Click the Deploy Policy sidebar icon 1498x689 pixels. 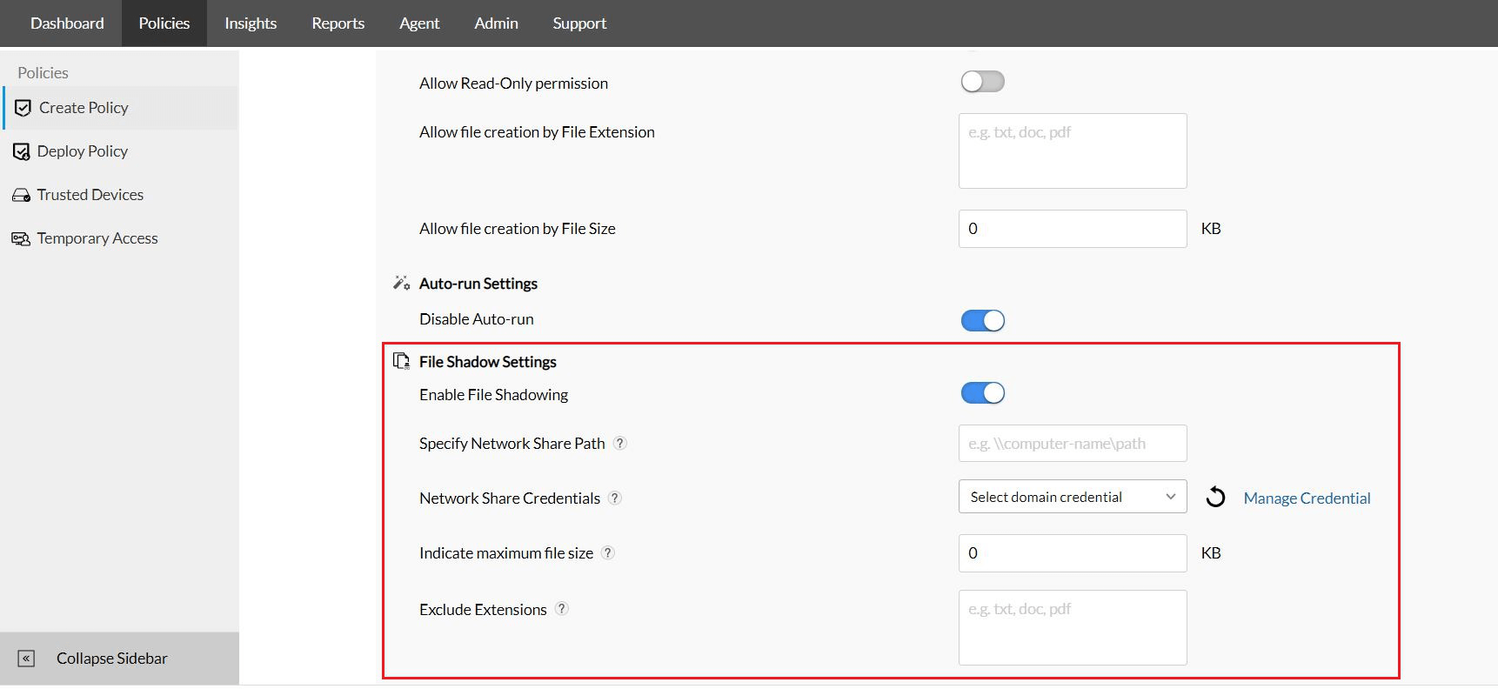tap(22, 151)
